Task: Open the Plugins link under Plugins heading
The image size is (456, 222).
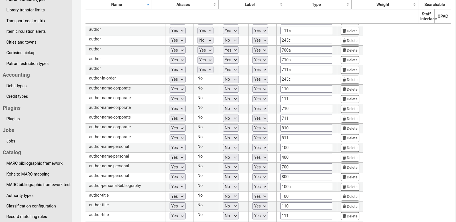Action: 13,119
